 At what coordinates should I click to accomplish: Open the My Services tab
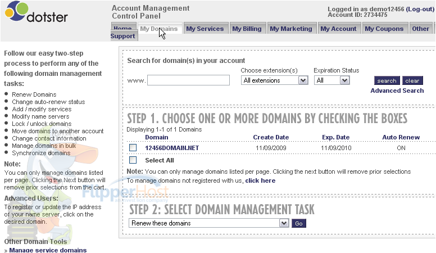pos(205,29)
